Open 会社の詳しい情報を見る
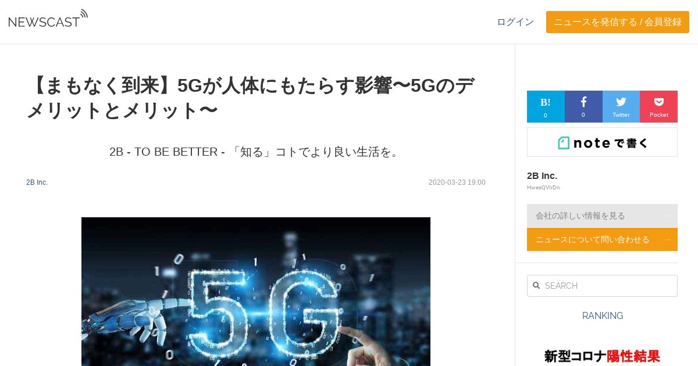Viewport: 698px width, 366px height. click(602, 216)
